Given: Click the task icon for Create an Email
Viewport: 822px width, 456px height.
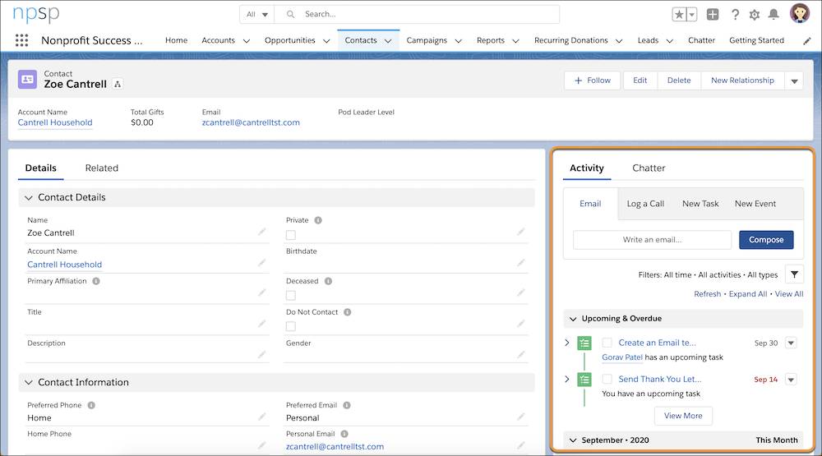Looking at the screenshot, I should click(584, 343).
